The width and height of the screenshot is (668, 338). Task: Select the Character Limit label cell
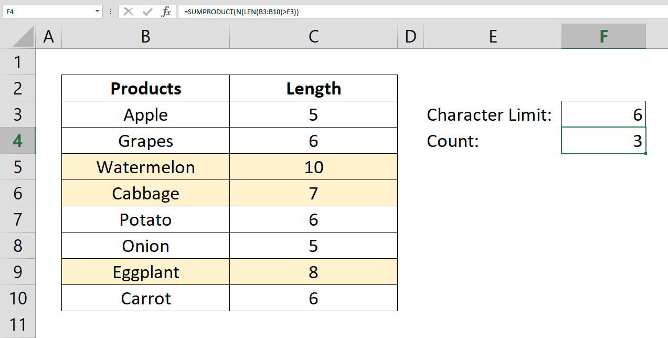pos(493,114)
